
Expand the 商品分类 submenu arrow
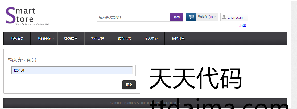tap(53, 38)
